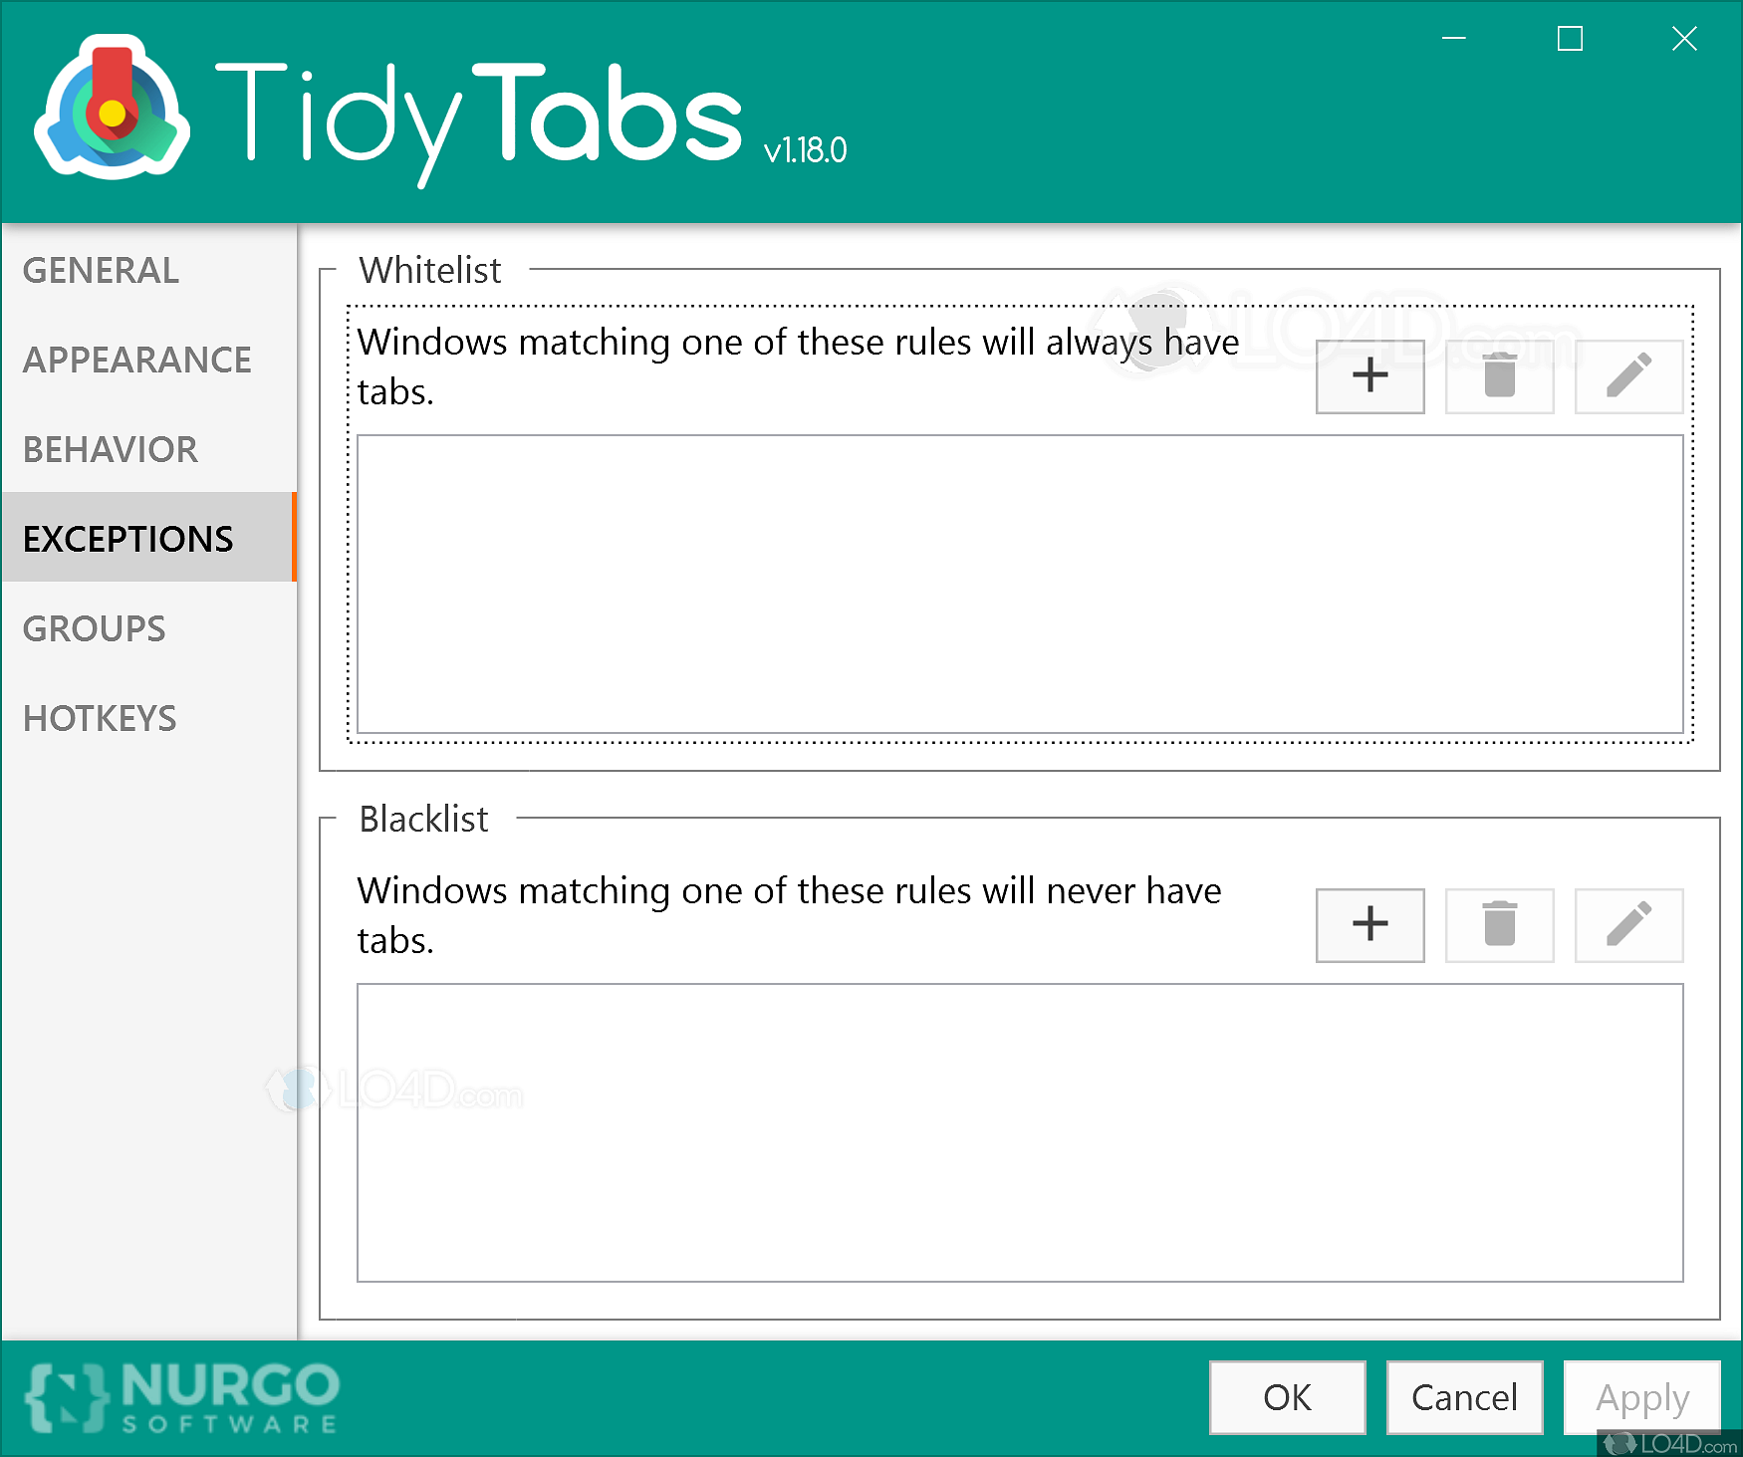Click the TidyTabs logo icon
This screenshot has height=1457, width=1743.
tap(112, 110)
